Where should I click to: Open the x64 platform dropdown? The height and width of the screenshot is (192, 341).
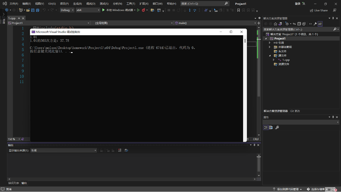(x=88, y=10)
